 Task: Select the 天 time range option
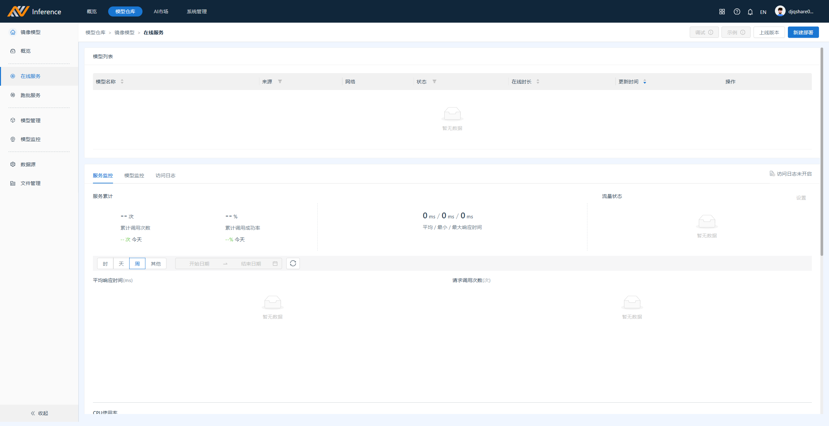[x=121, y=264]
